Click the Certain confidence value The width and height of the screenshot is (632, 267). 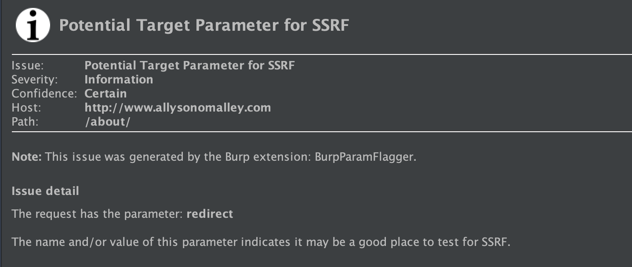click(x=105, y=94)
